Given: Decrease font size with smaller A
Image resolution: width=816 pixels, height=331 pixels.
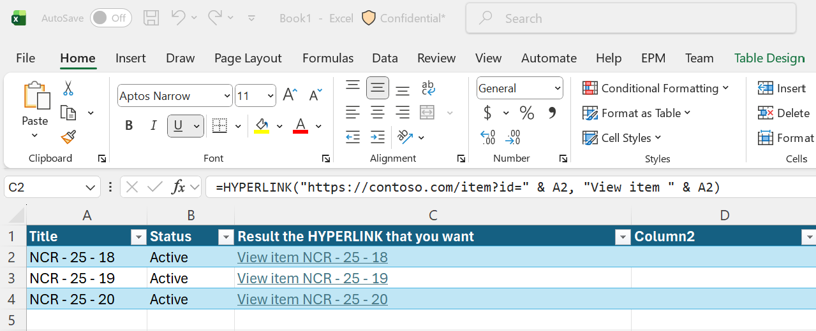Looking at the screenshot, I should click(x=315, y=95).
